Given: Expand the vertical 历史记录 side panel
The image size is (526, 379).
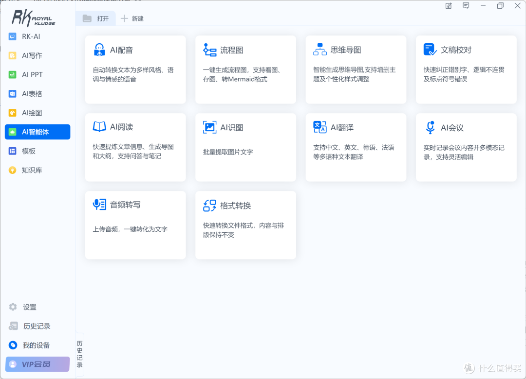Looking at the screenshot, I should pyautogui.click(x=79, y=354).
